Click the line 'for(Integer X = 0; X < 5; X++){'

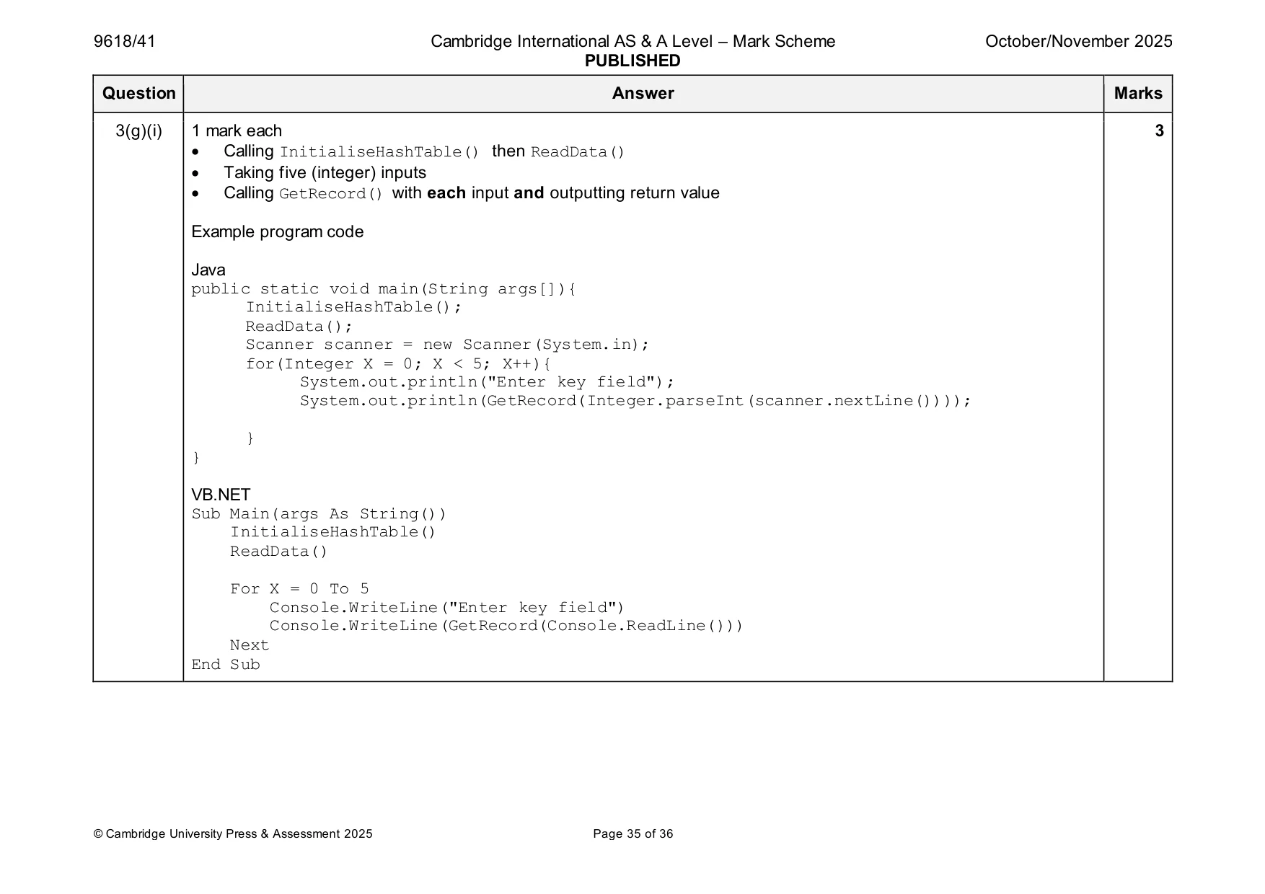pyautogui.click(x=398, y=364)
